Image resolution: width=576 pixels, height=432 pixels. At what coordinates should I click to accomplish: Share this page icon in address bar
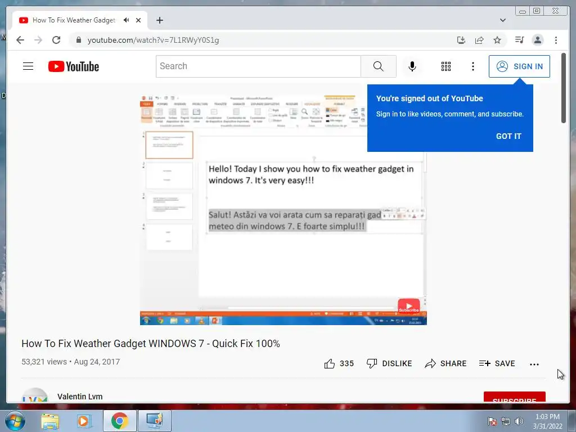coord(479,40)
